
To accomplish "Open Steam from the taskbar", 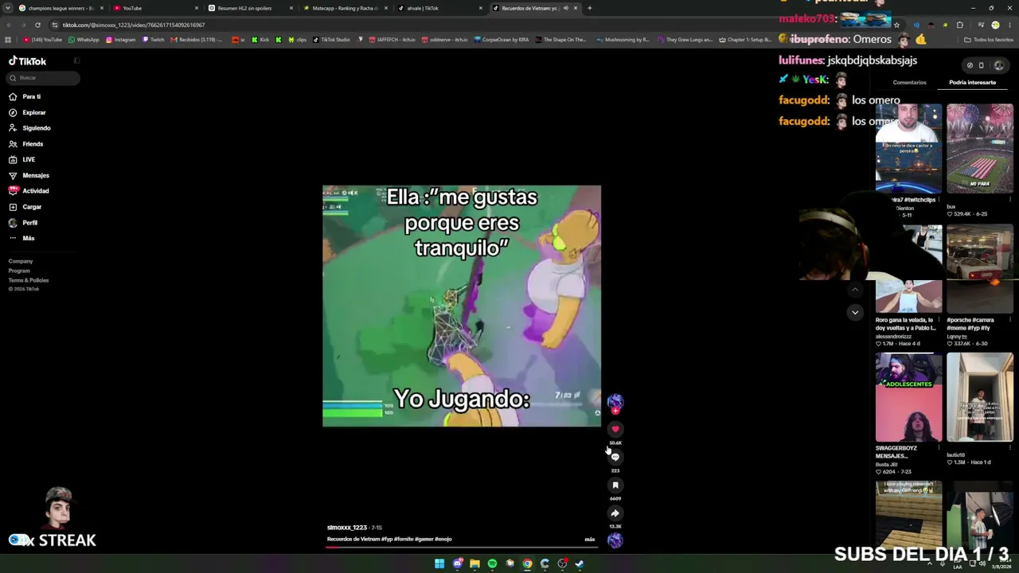I will point(580,563).
